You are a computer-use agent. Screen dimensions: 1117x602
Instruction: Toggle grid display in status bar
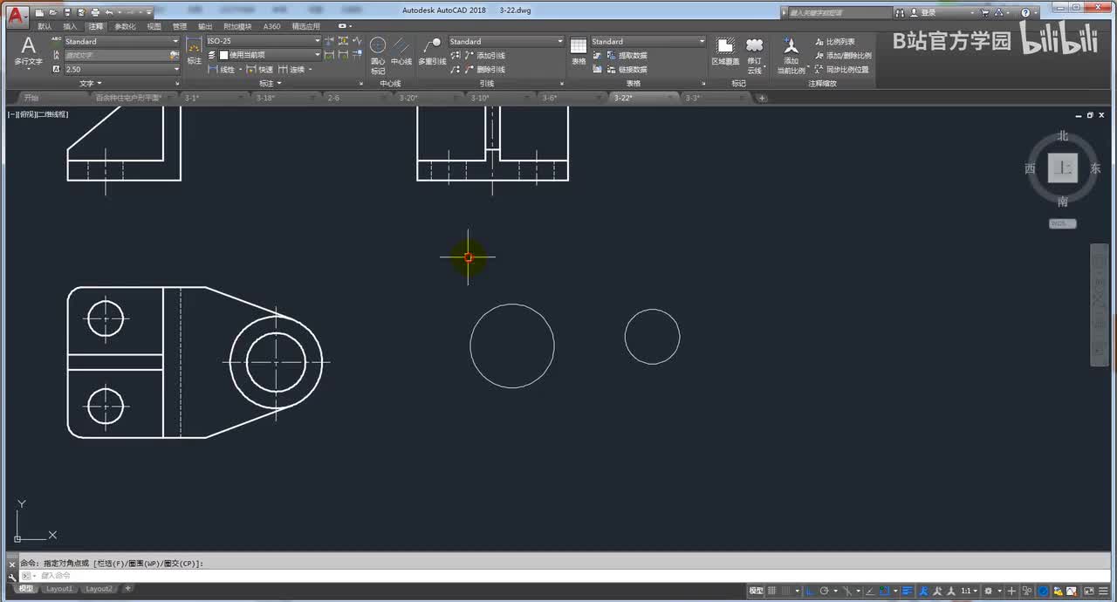[771, 591]
